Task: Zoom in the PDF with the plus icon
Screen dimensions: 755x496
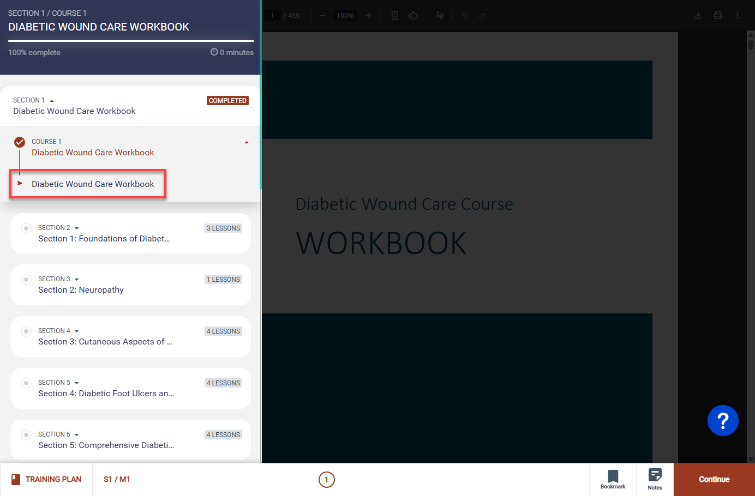Action: tap(368, 15)
